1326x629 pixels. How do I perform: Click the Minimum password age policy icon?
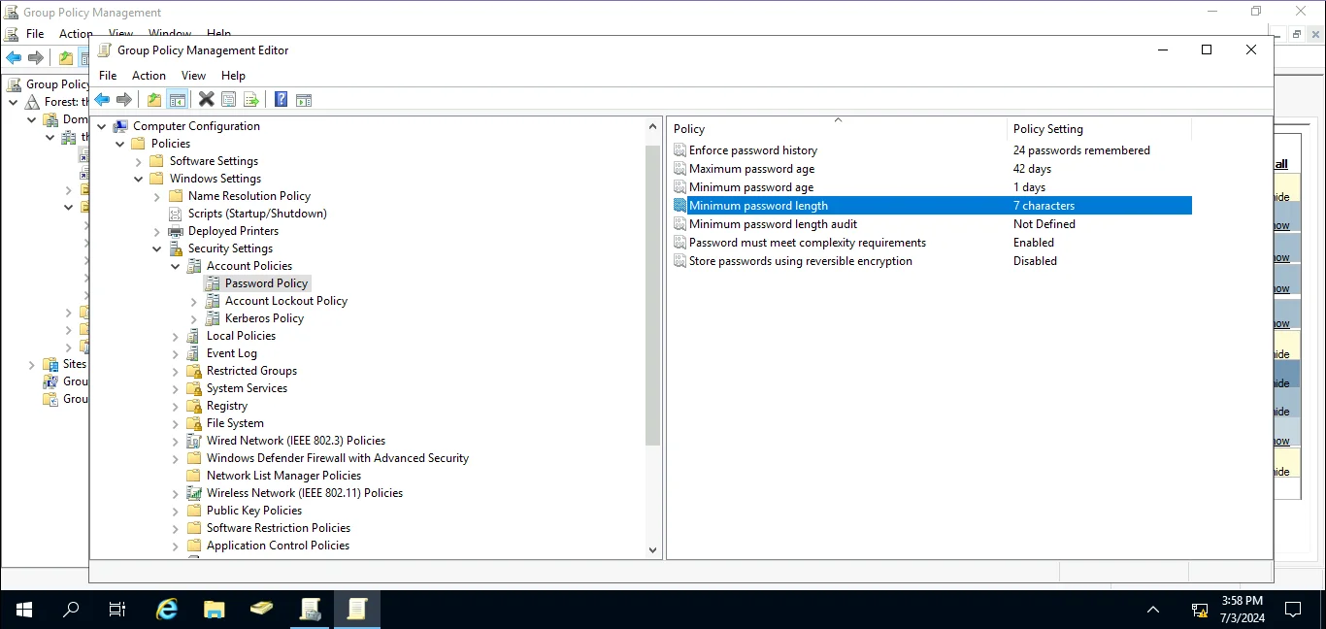(680, 187)
